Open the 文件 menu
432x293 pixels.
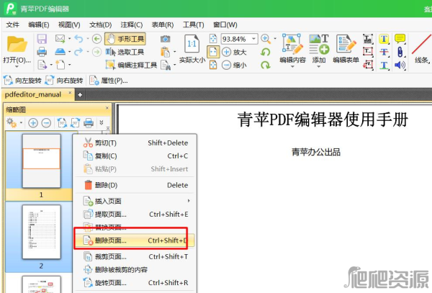[13, 24]
